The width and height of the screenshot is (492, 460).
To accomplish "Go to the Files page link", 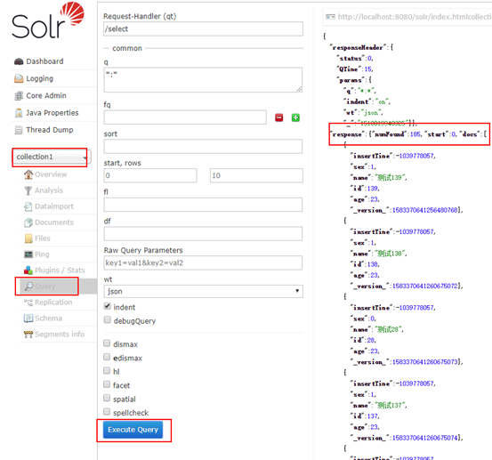I will pyautogui.click(x=43, y=238).
